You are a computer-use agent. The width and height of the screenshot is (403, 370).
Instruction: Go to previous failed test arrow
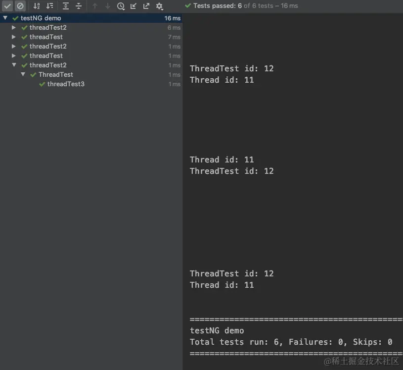(95, 6)
